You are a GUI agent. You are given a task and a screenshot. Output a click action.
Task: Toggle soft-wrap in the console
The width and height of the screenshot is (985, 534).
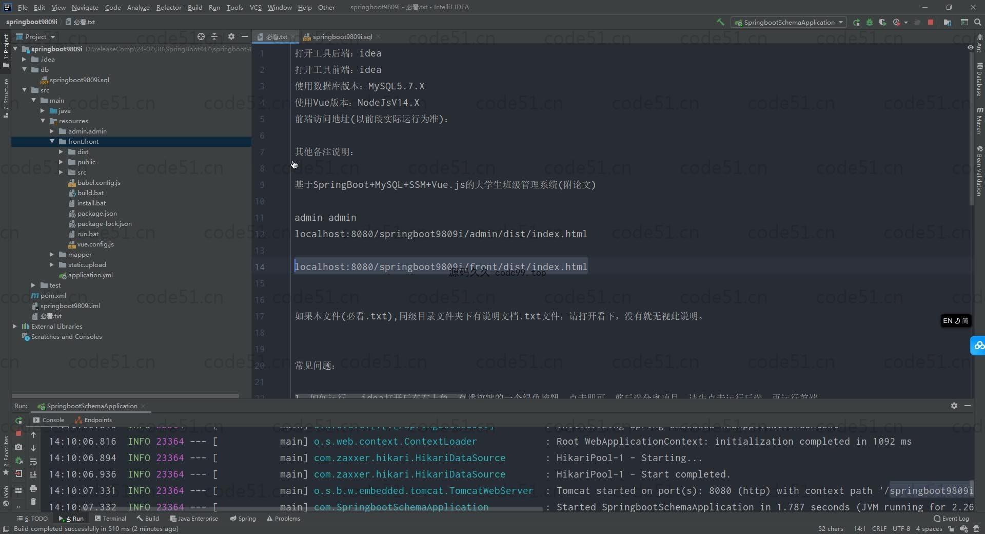tap(33, 462)
